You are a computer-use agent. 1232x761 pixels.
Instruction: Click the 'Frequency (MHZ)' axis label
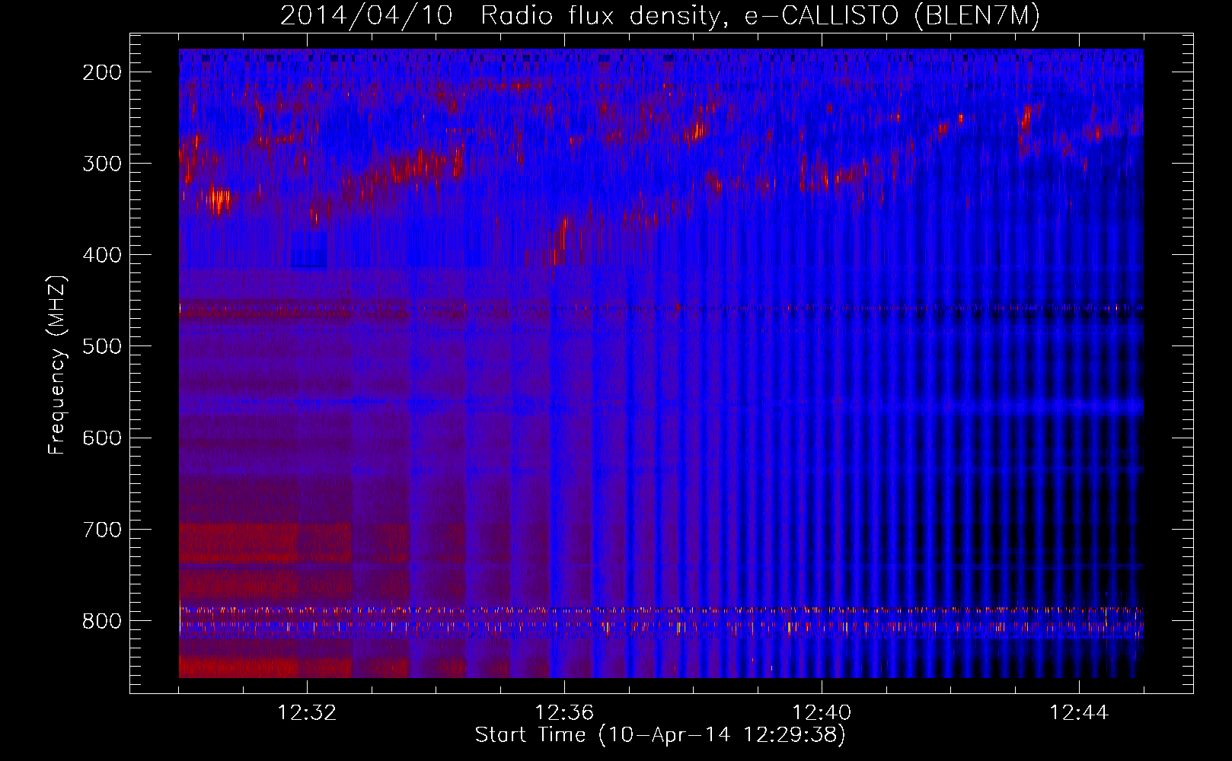[57, 365]
